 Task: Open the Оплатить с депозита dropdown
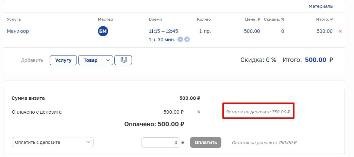click(53, 142)
